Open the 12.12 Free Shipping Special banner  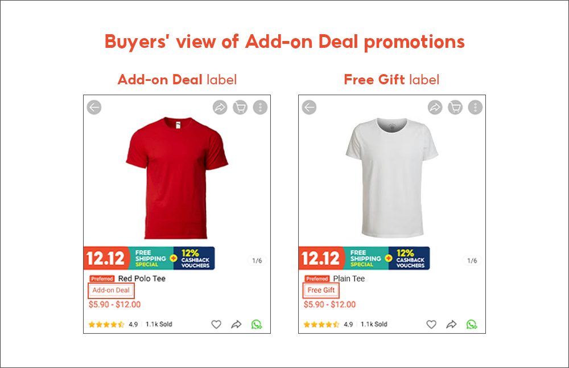click(x=150, y=258)
